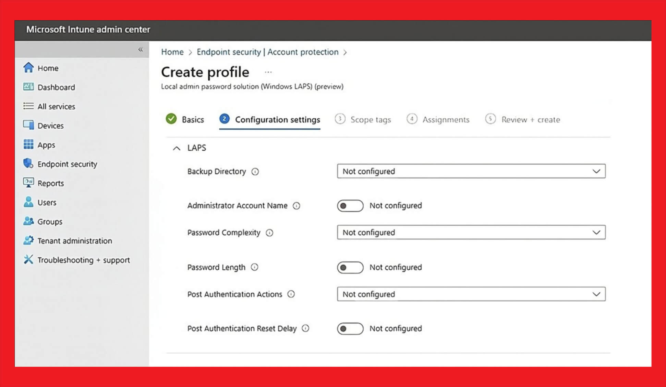666x387 pixels.
Task: Click the Groups people icon
Action: tap(28, 221)
